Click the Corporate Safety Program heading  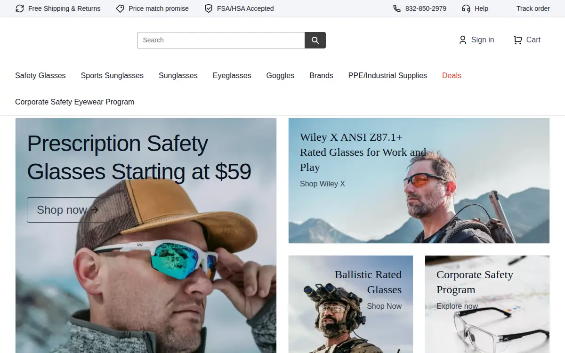475,282
